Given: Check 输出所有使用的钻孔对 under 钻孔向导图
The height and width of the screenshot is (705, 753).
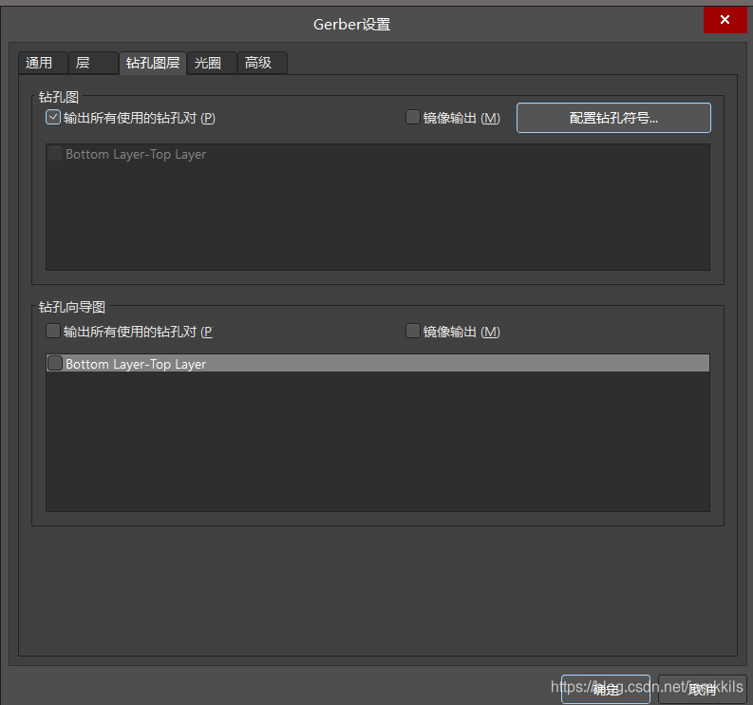Looking at the screenshot, I should [53, 331].
